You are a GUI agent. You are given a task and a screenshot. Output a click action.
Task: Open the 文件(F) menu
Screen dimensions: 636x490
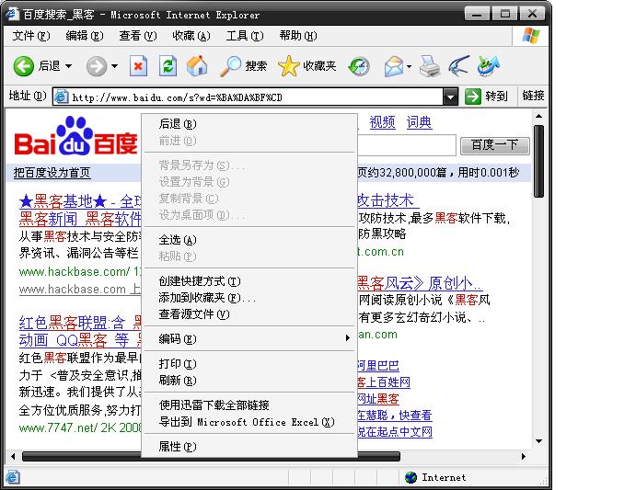click(x=31, y=36)
